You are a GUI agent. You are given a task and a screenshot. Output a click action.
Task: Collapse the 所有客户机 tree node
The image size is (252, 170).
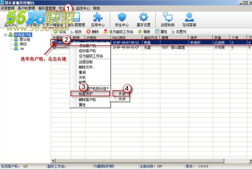coord(6,35)
